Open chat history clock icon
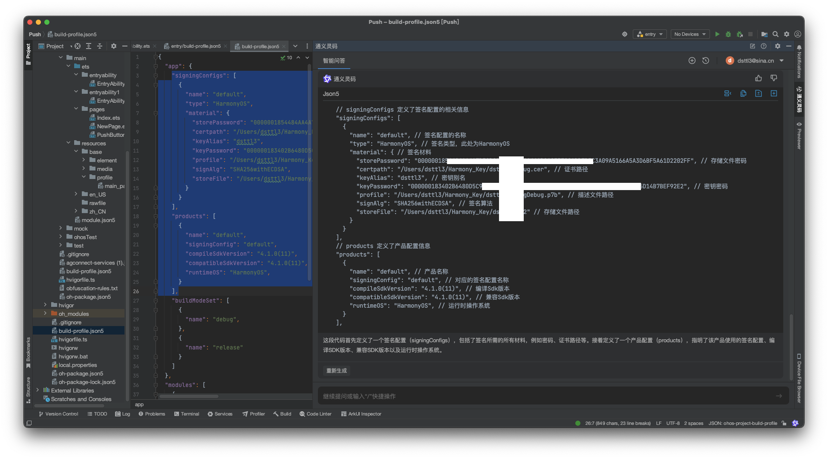The image size is (828, 459). [706, 61]
